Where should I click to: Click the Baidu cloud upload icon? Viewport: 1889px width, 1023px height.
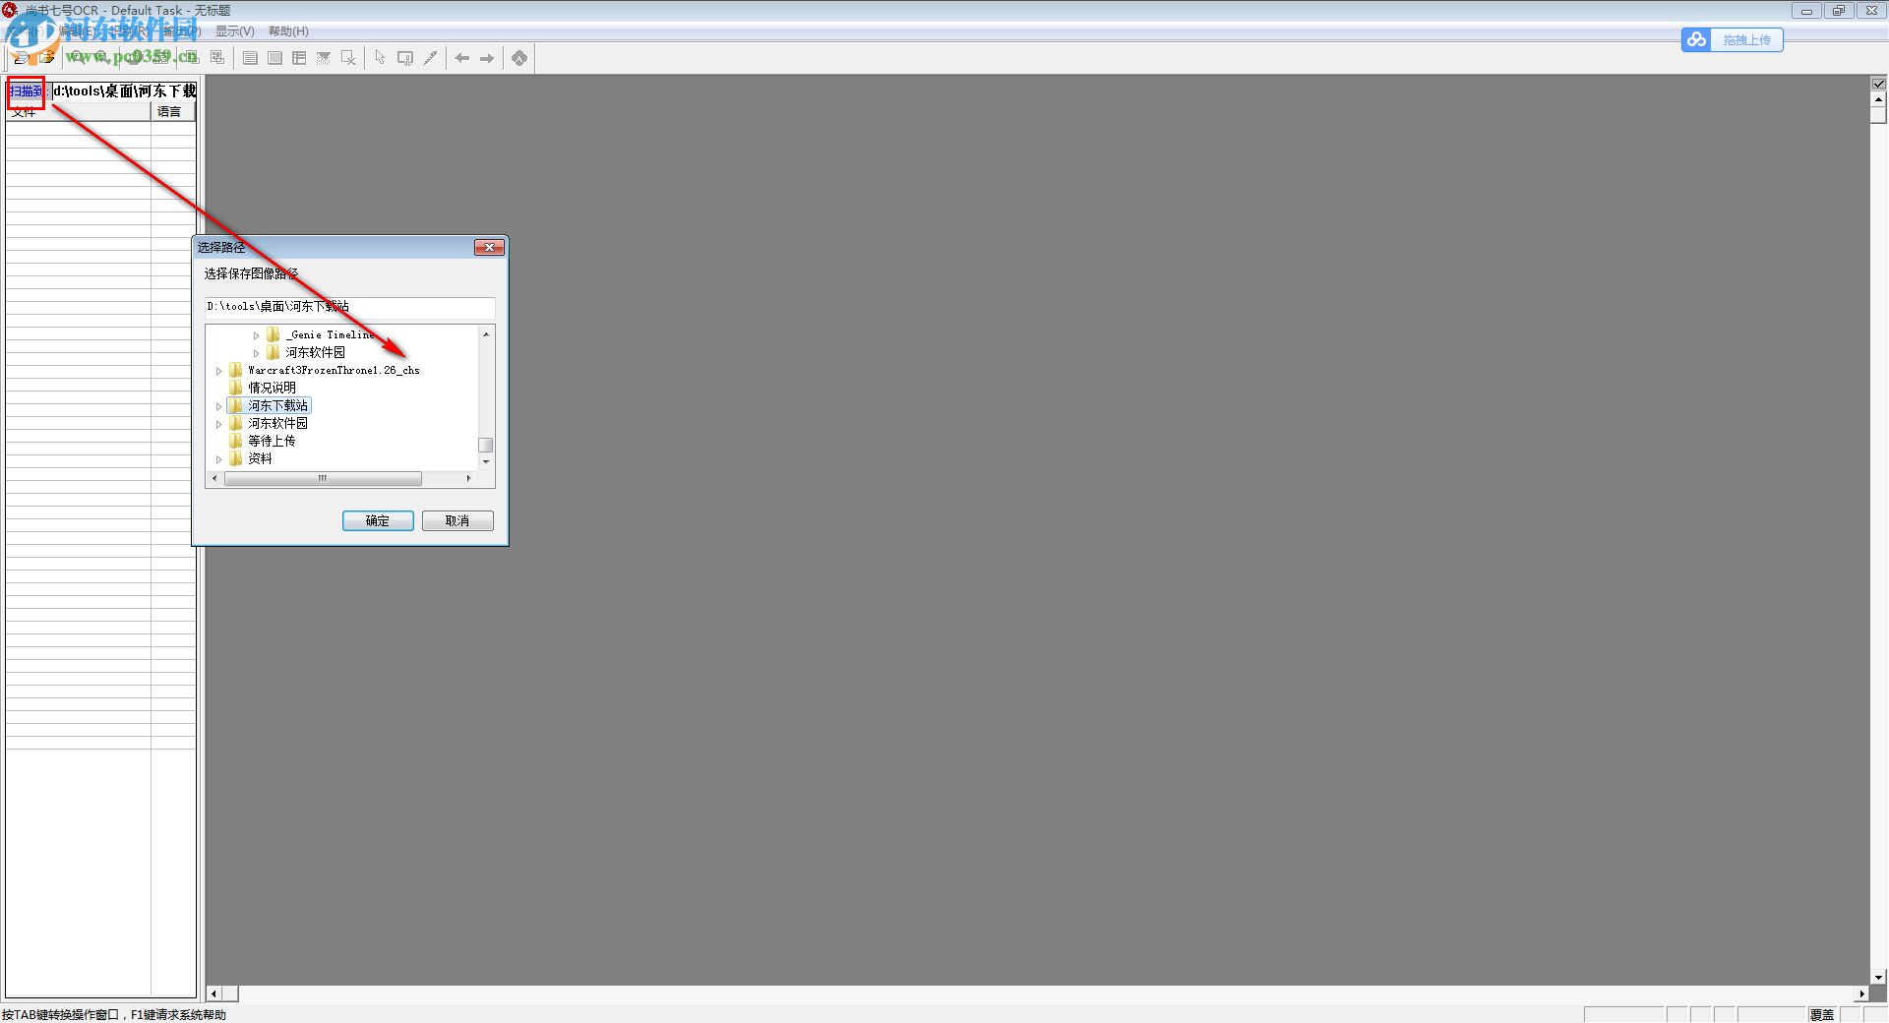[x=1696, y=39]
